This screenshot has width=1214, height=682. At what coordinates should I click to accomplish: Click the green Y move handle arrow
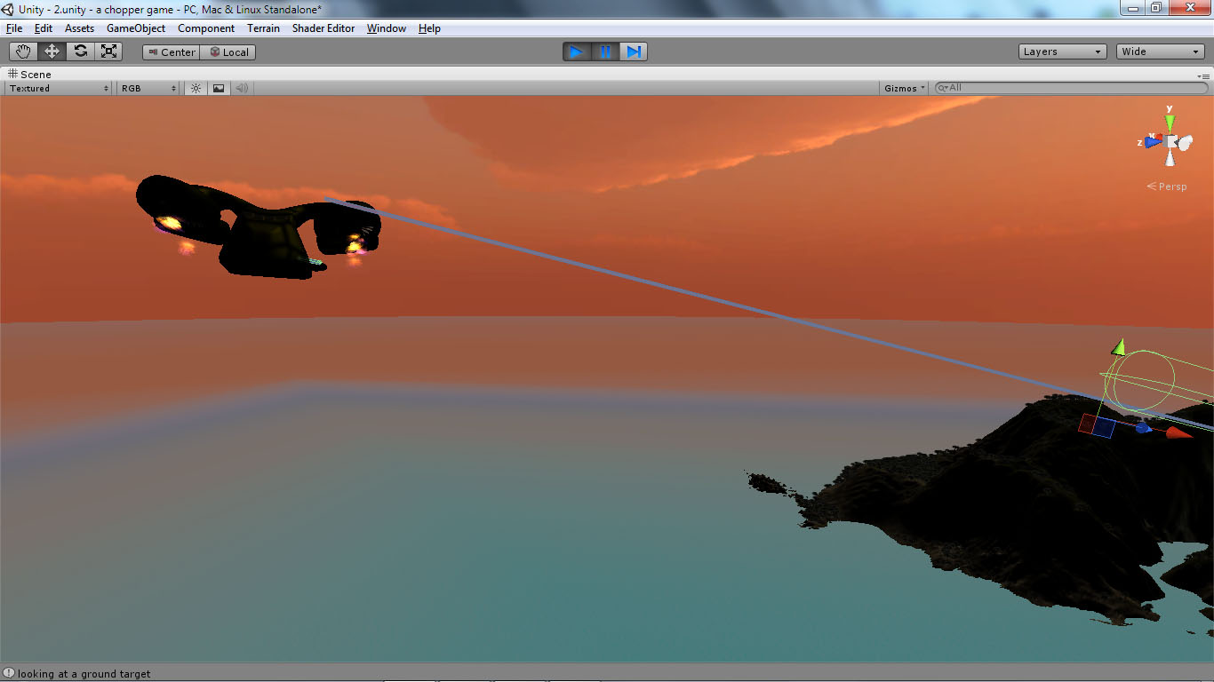1119,346
